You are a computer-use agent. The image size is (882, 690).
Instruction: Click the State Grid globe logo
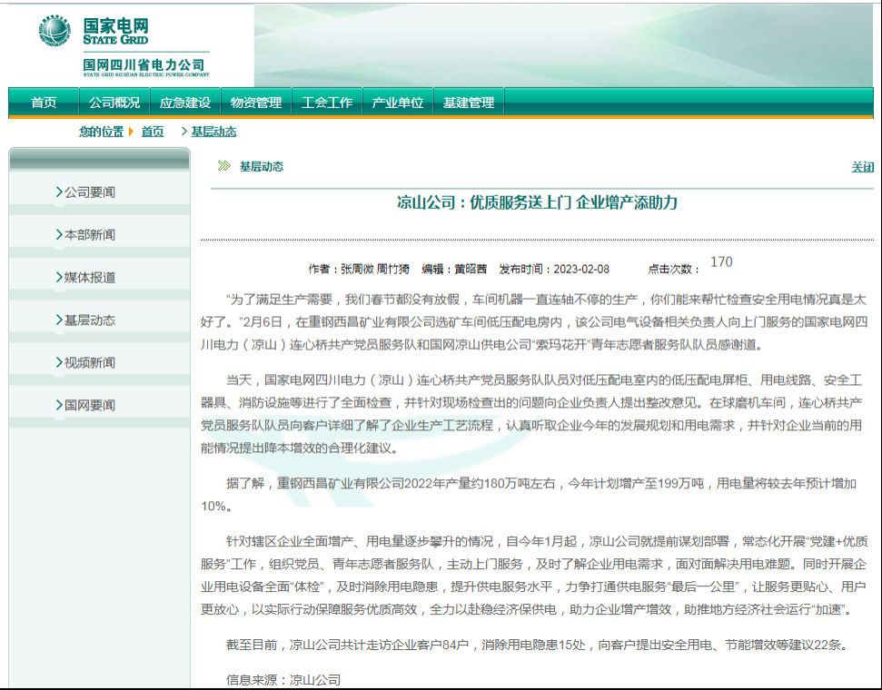tap(55, 30)
